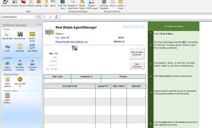The image size is (212, 128).
Task: Click the on-sheet picker magnifier icon
Action: [74, 48]
